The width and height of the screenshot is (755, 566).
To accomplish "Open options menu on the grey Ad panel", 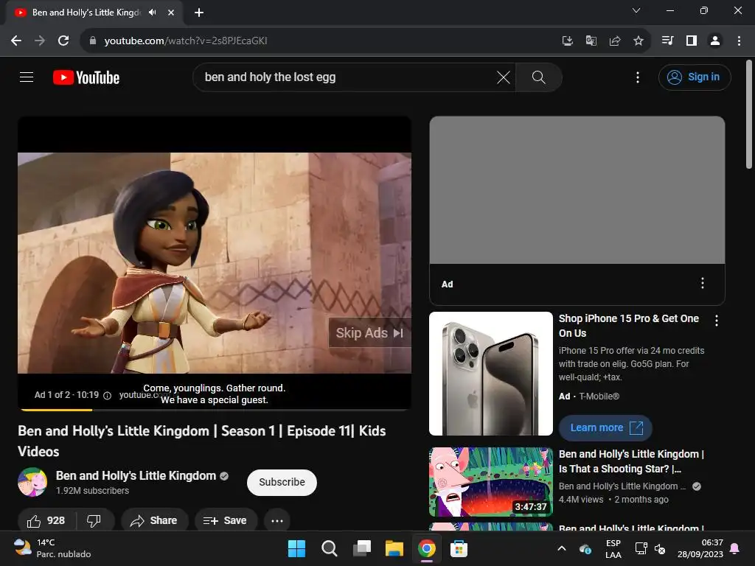I will 703,283.
